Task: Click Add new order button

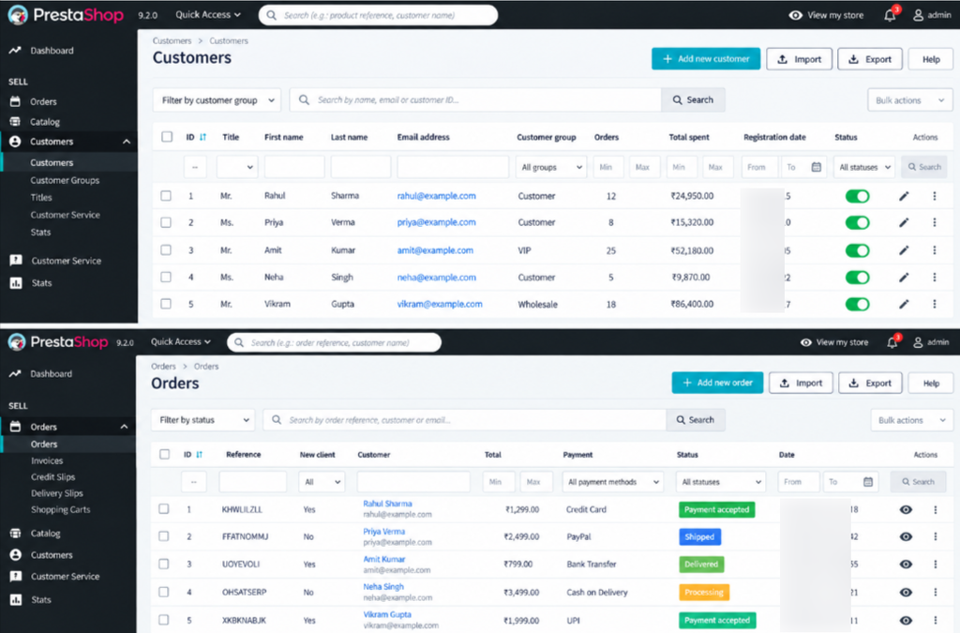Action: point(717,383)
